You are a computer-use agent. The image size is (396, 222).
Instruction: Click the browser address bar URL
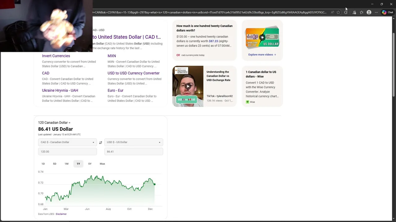point(209,12)
